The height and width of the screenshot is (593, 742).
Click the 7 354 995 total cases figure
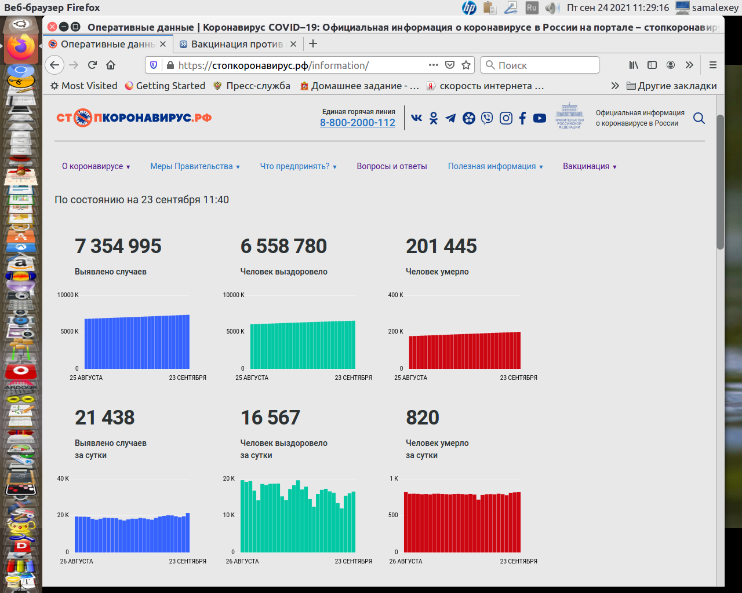pyautogui.click(x=118, y=246)
